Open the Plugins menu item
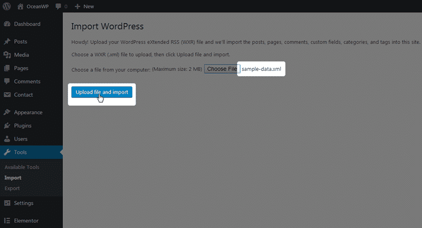 pyautogui.click(x=23, y=126)
